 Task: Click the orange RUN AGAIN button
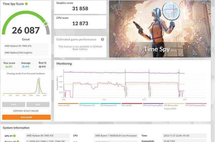26,117
